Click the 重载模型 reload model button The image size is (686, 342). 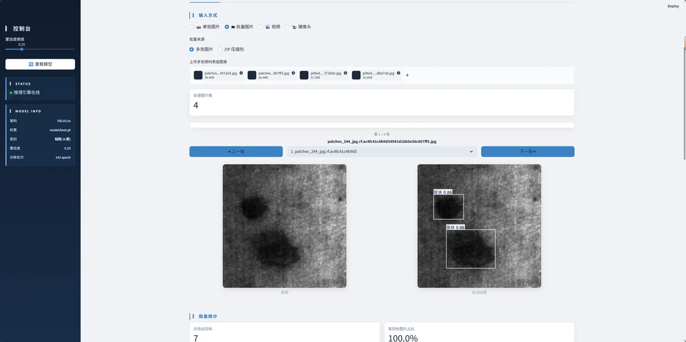coord(40,64)
